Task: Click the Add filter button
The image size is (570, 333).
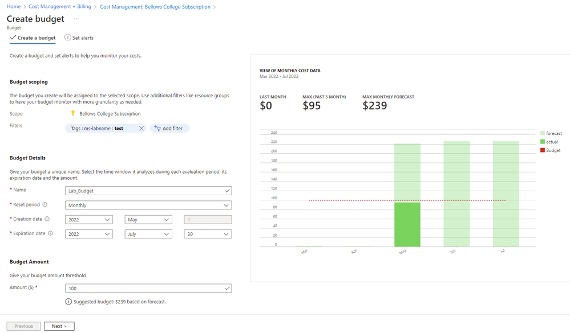Action: click(x=169, y=129)
